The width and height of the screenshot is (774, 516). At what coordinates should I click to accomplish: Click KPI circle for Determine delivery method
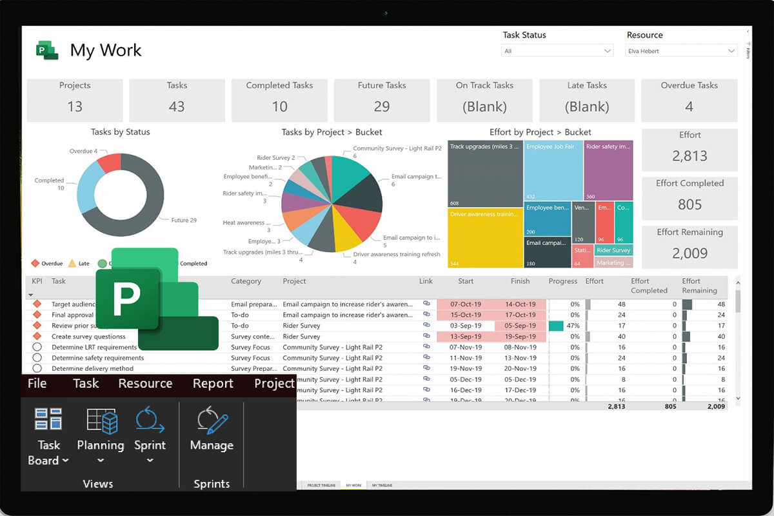(x=37, y=368)
